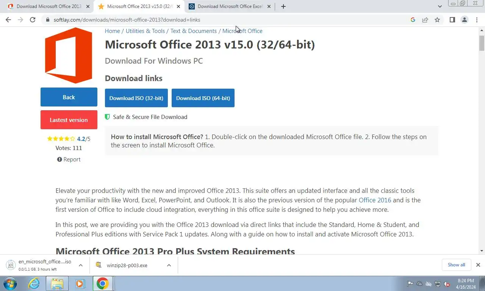Expand options for en_microsoft_office iso download
This screenshot has width=485, height=291.
coord(81,265)
